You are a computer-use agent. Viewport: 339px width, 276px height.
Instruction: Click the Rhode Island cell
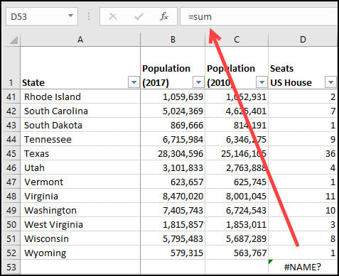[80, 96]
